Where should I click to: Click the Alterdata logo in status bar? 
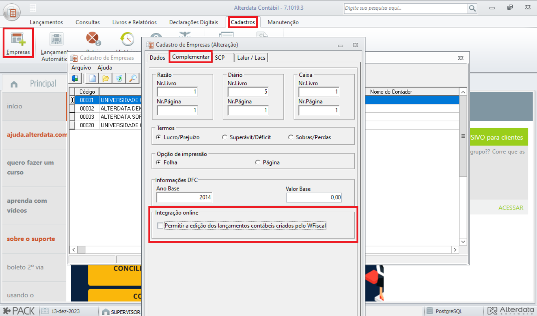pyautogui.click(x=511, y=311)
